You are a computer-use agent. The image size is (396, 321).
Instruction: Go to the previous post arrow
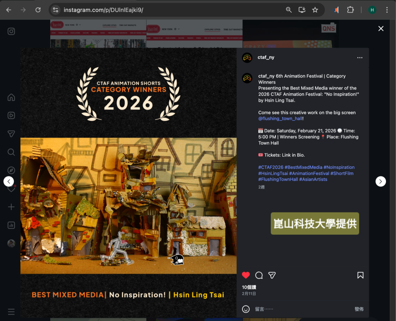tap(9, 181)
